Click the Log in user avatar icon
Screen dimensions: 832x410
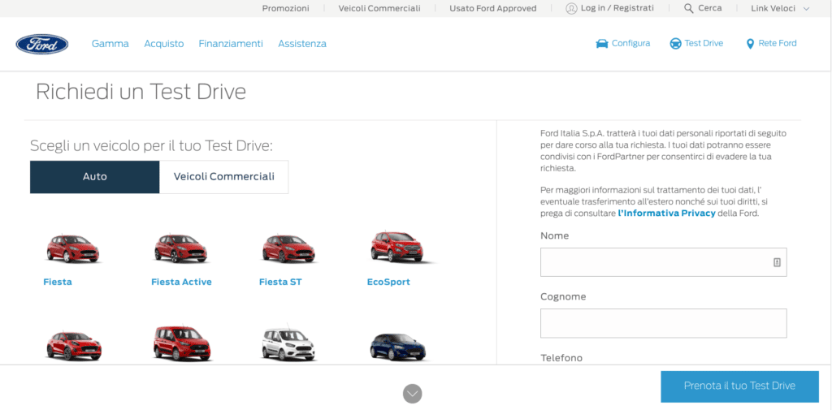[571, 8]
